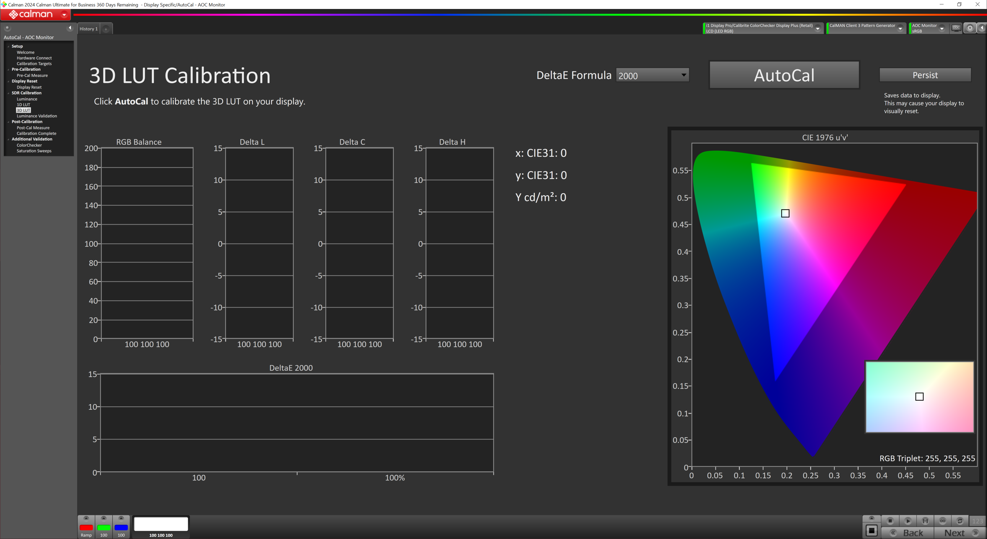Viewport: 987px width, 539px height.
Task: Expand CalMAN Client 3 Pattern Generator dropdown
Action: 900,28
